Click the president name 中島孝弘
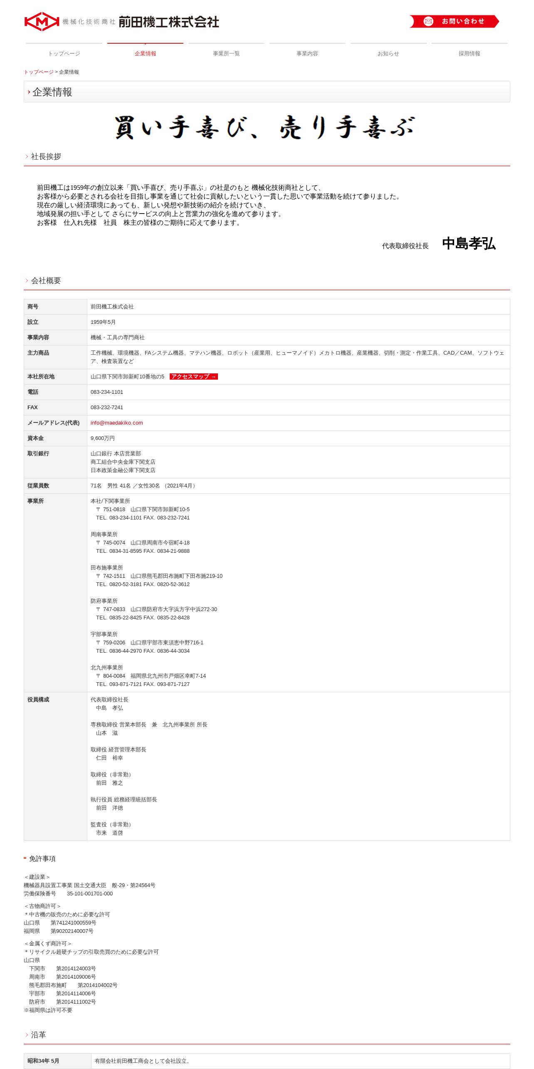Viewport: 534px width, 1069px height. coord(469,244)
